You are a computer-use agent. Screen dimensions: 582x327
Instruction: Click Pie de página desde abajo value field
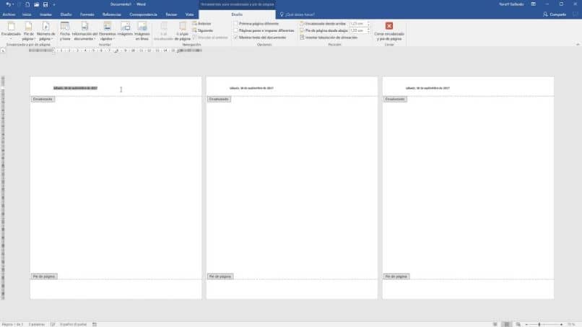pyautogui.click(x=357, y=30)
